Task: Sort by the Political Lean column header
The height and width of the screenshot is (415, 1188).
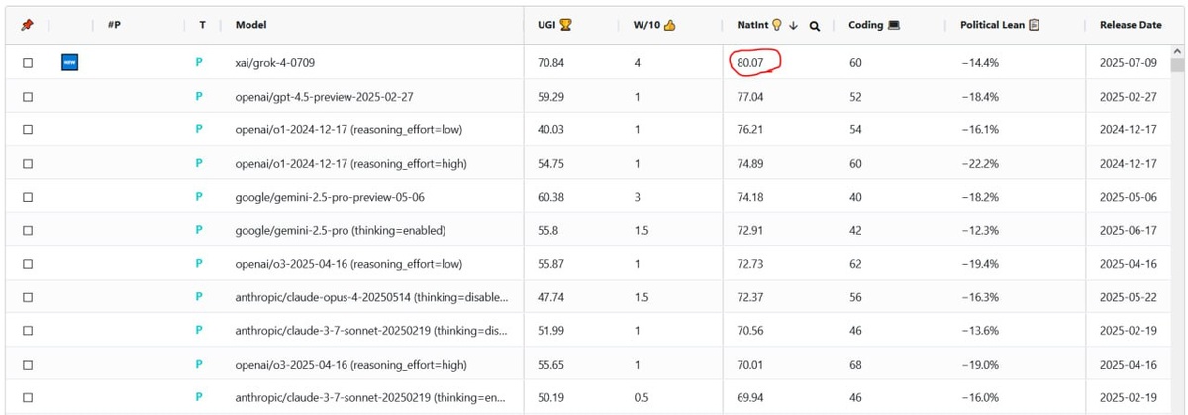Action: click(x=993, y=25)
